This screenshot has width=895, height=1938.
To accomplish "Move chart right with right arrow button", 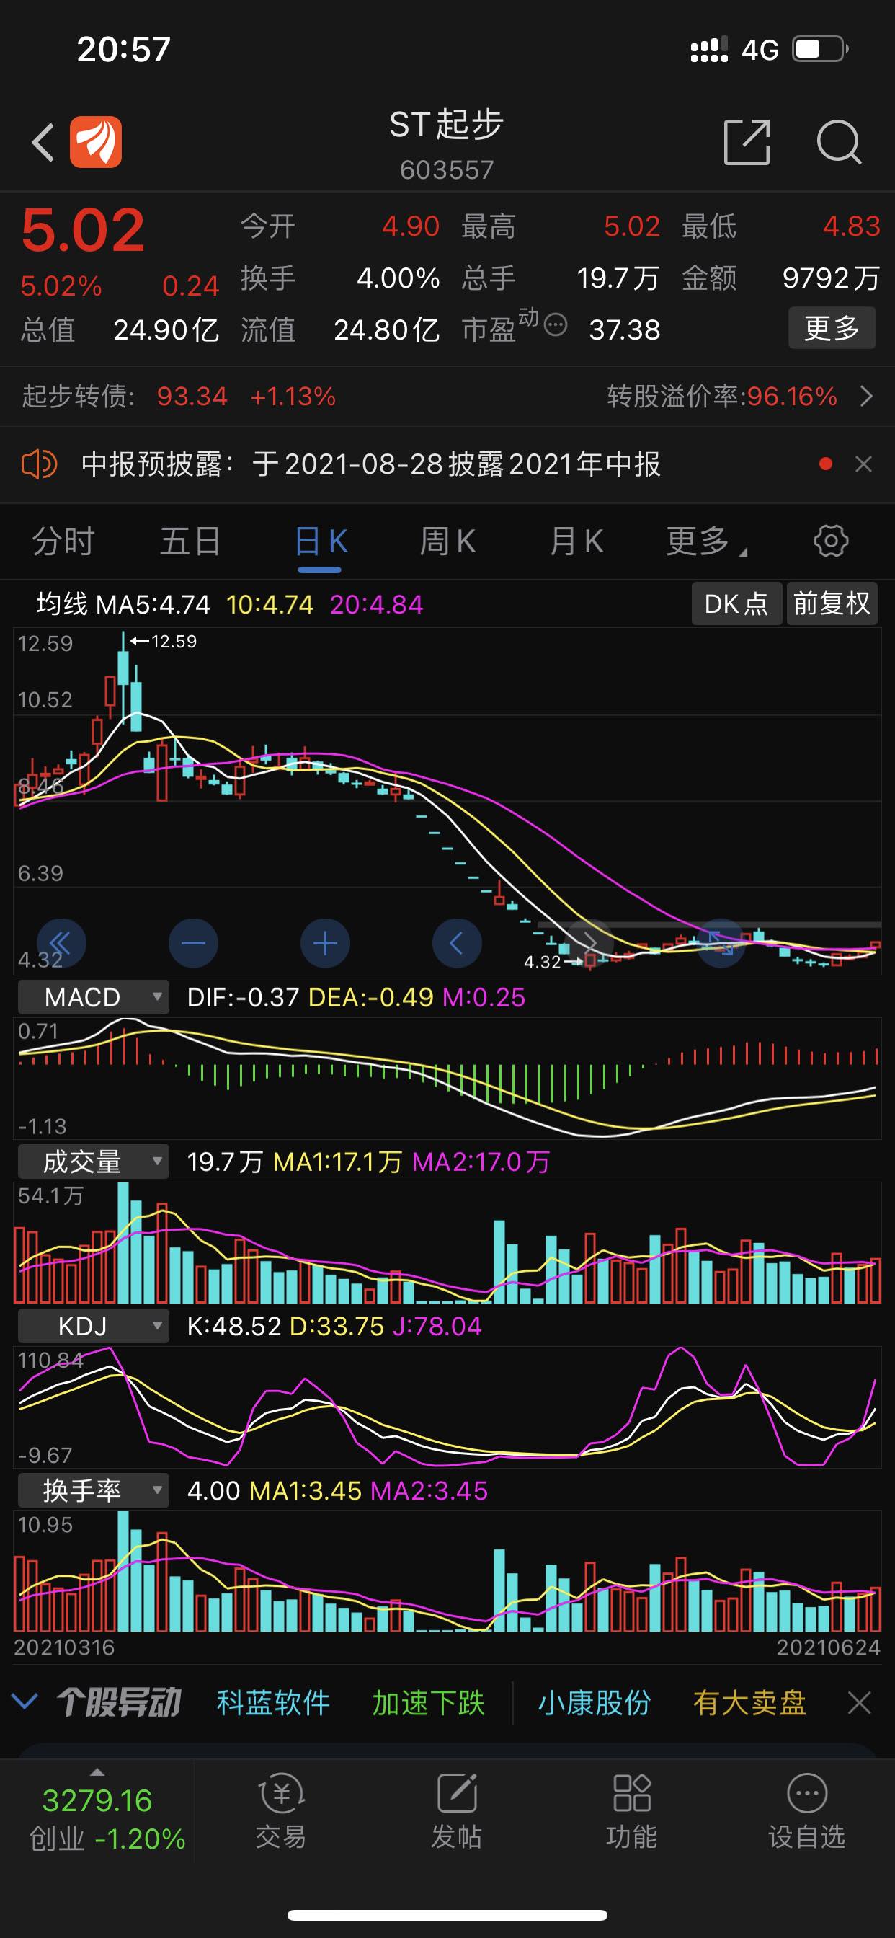I will 589,944.
